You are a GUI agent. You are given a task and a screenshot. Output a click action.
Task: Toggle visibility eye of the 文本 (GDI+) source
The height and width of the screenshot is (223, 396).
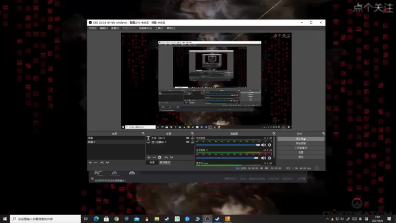coord(188,138)
